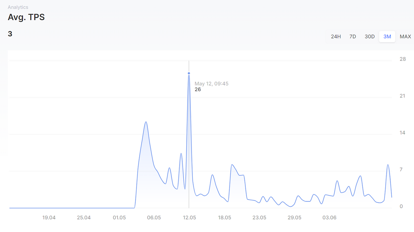
Task: Select the 24H time range
Action: click(x=336, y=37)
